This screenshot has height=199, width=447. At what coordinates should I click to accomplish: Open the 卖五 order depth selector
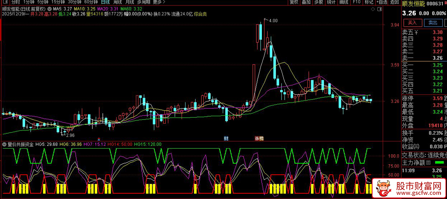417,32
